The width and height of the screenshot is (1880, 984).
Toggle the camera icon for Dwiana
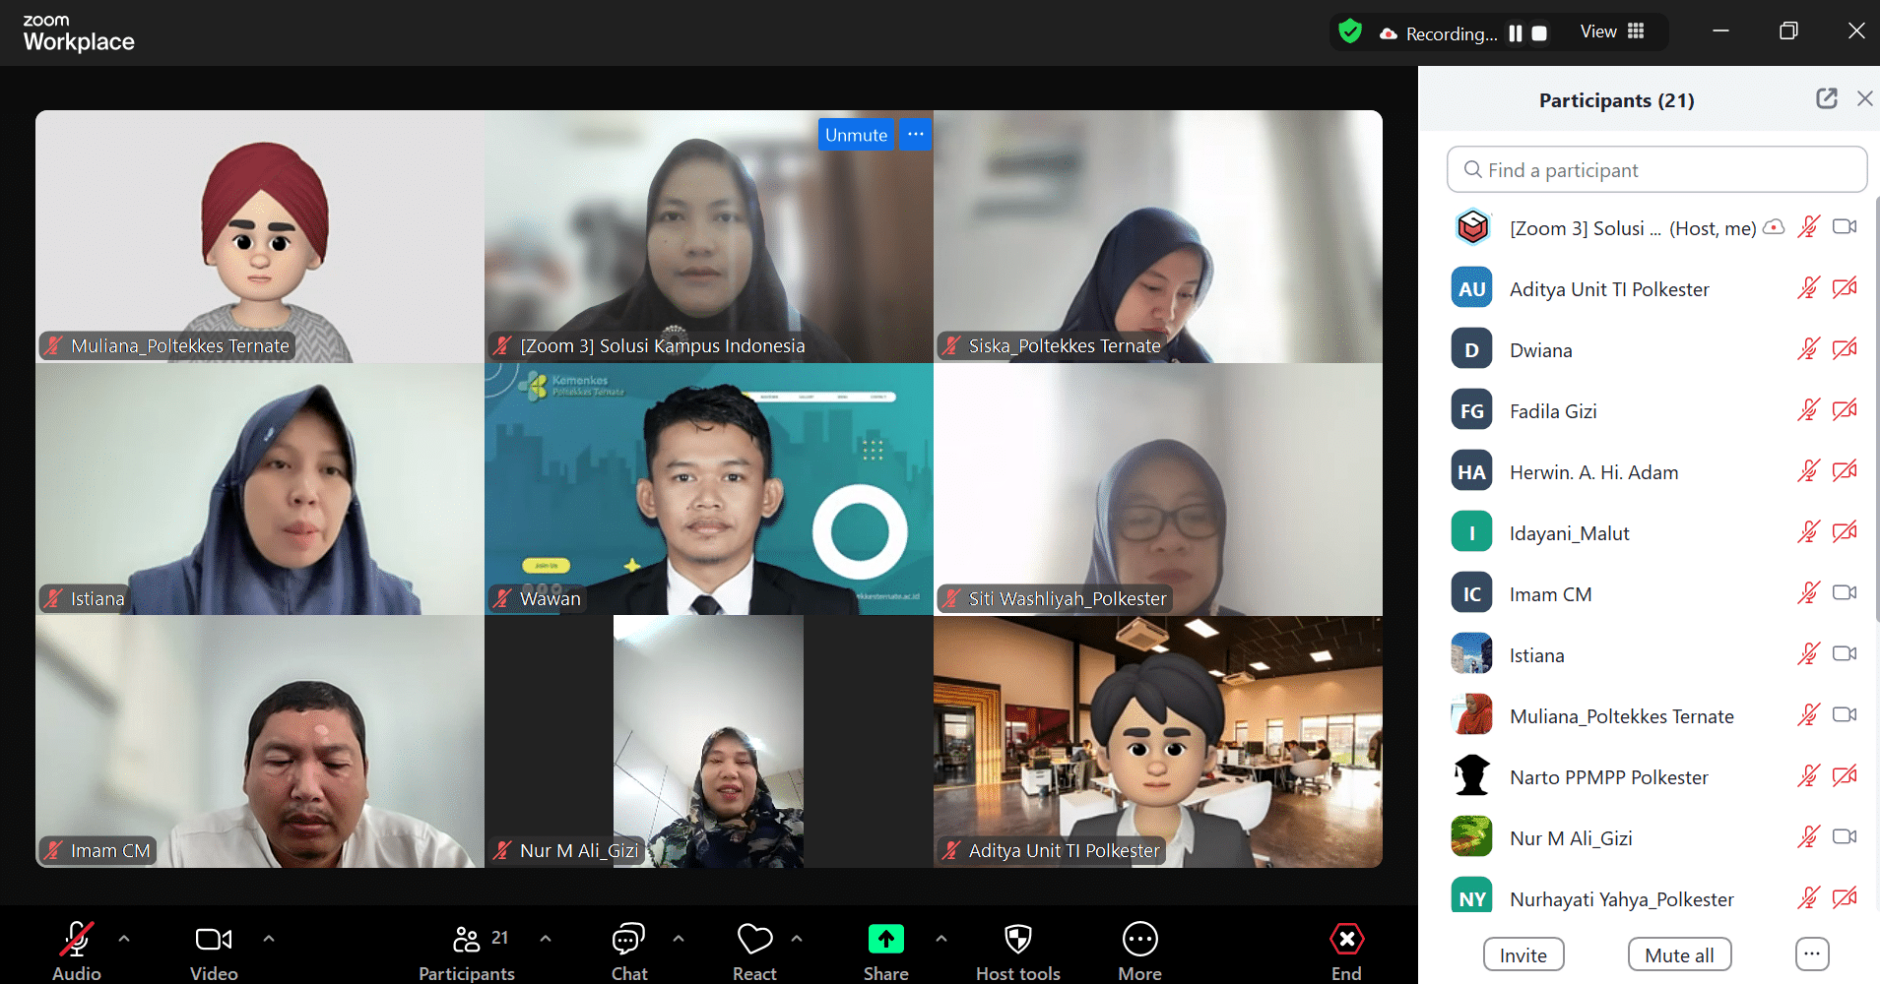click(x=1845, y=349)
